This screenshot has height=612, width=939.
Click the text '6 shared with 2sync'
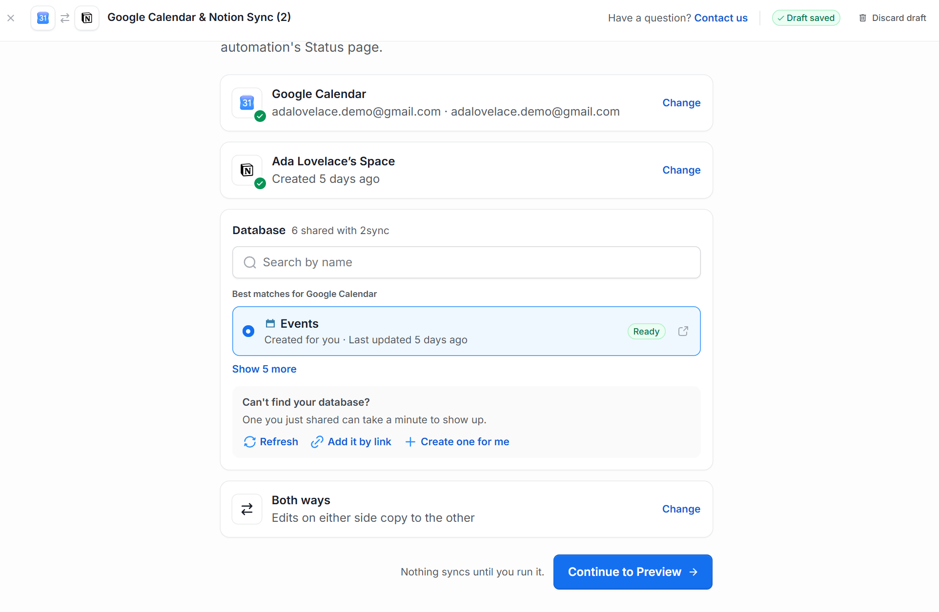[341, 231]
